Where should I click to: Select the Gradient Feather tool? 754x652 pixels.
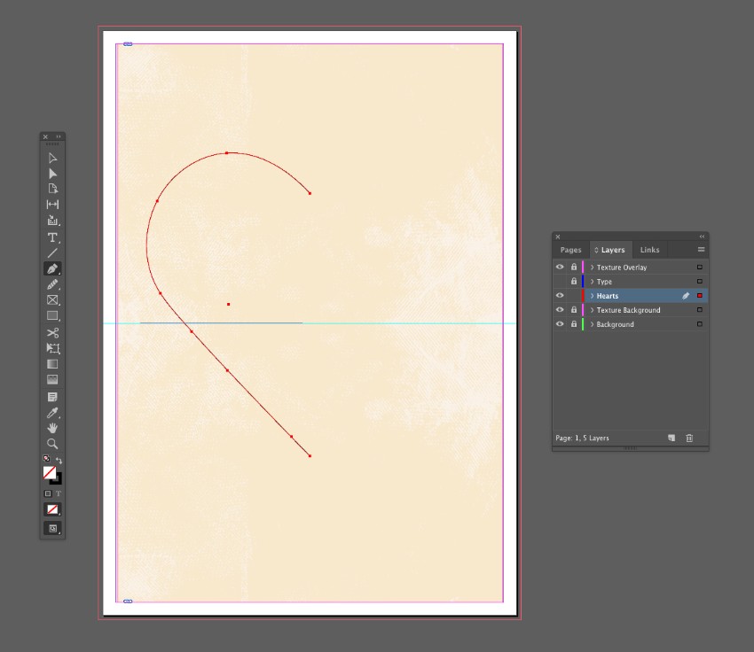tap(52, 379)
